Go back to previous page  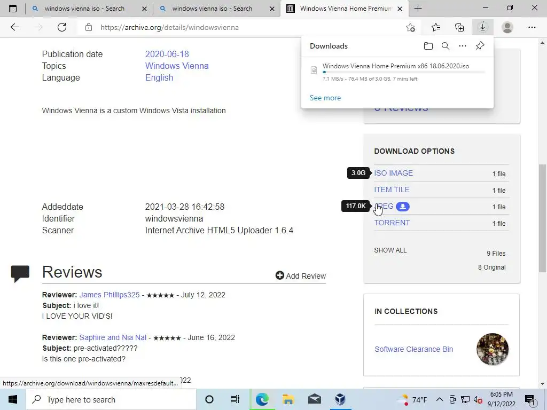point(14,27)
